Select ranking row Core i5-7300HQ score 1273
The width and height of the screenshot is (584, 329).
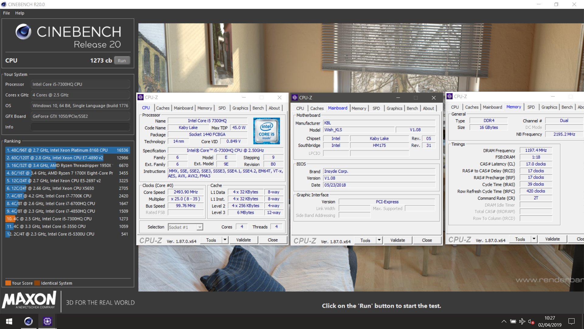pos(68,219)
